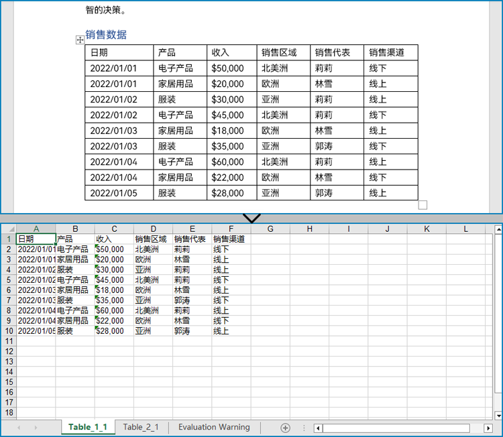Select row 1 header in the spreadsheet

9,239
